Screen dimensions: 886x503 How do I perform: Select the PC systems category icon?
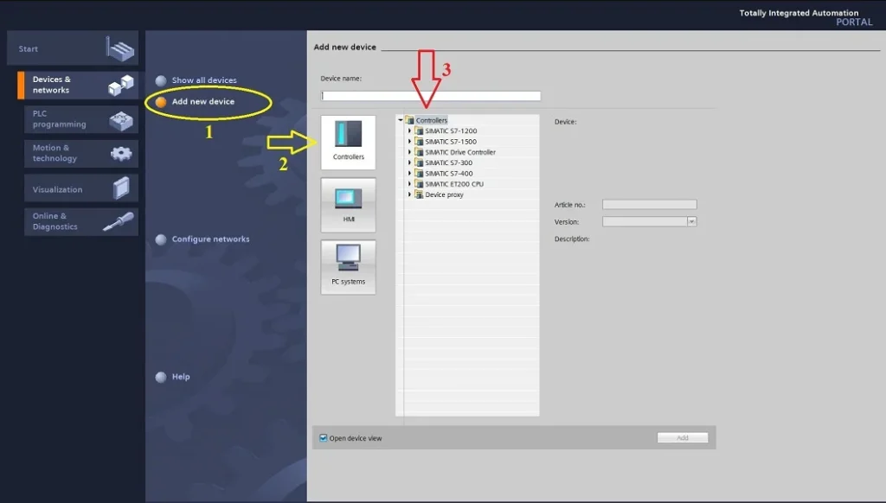[x=348, y=267]
